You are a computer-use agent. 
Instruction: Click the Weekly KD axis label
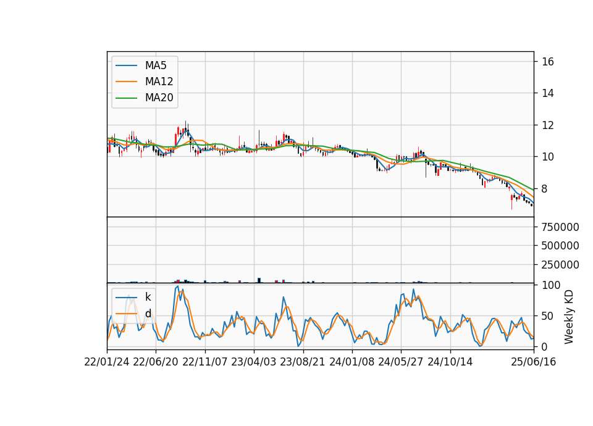(x=569, y=317)
